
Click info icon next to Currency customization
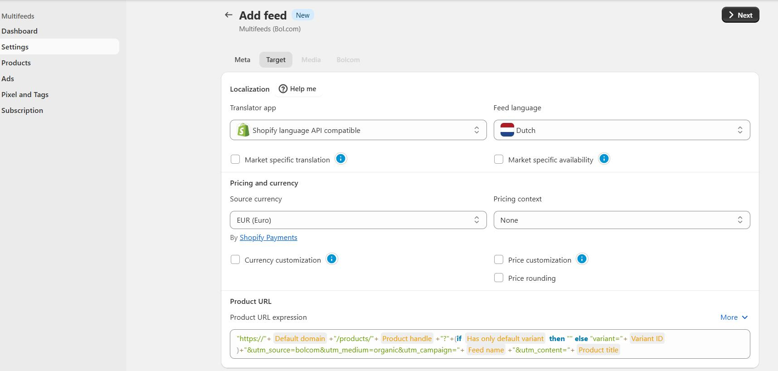pos(332,259)
